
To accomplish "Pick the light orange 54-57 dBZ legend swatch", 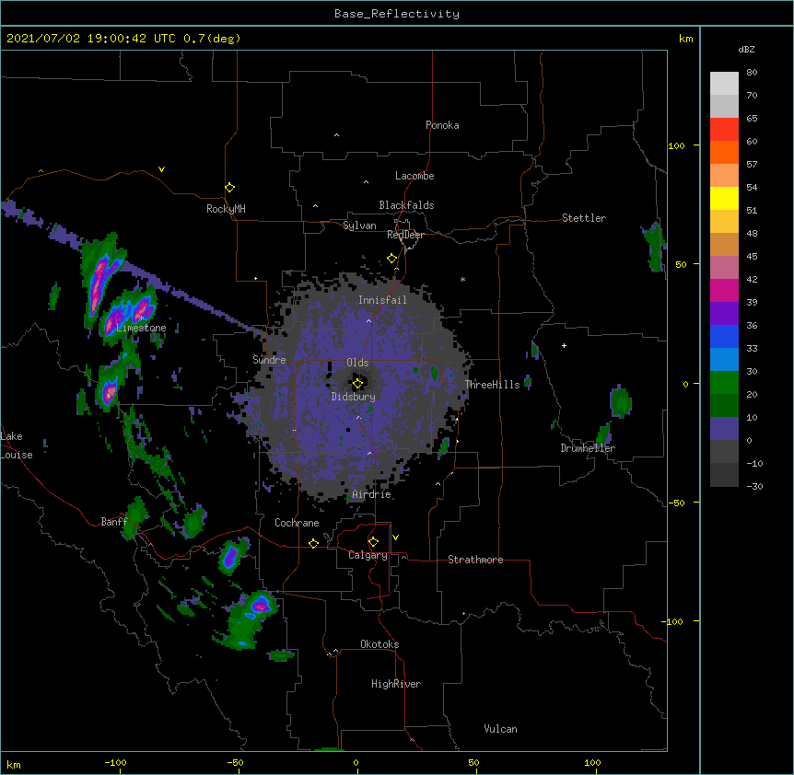I will (x=724, y=176).
